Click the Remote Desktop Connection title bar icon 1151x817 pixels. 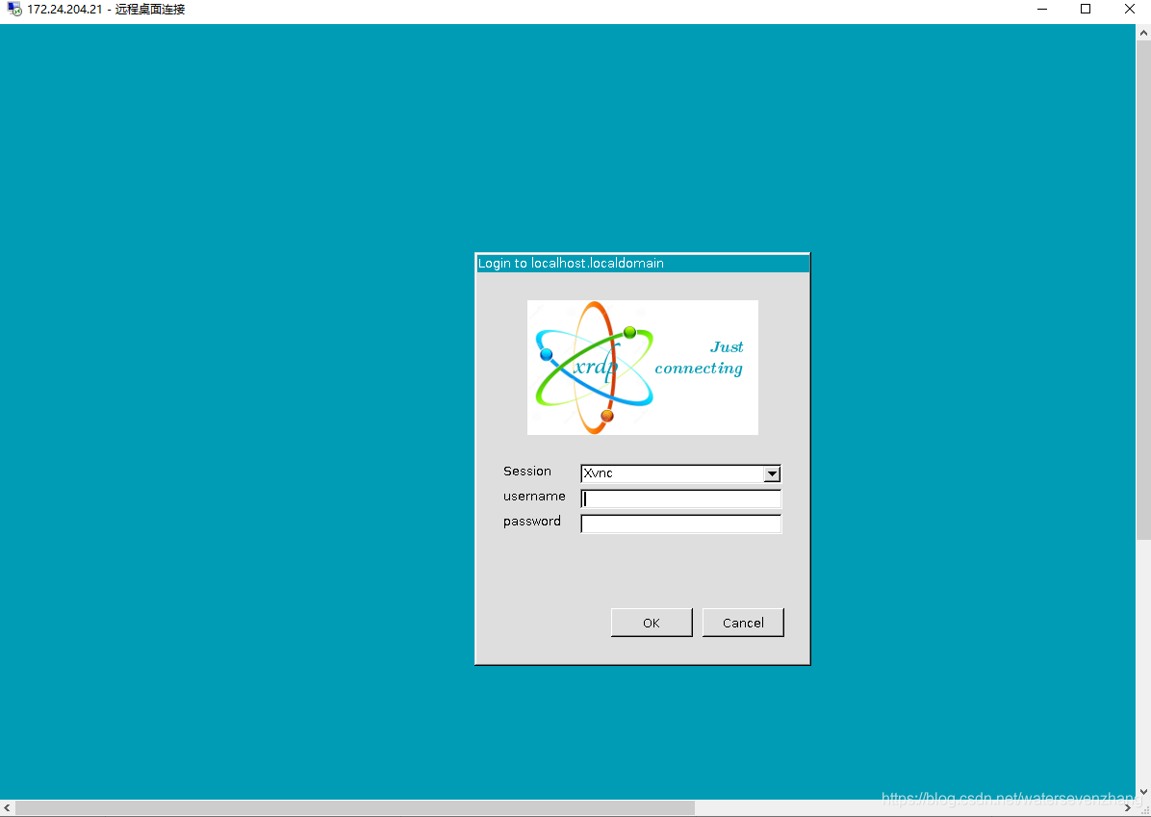[x=13, y=10]
